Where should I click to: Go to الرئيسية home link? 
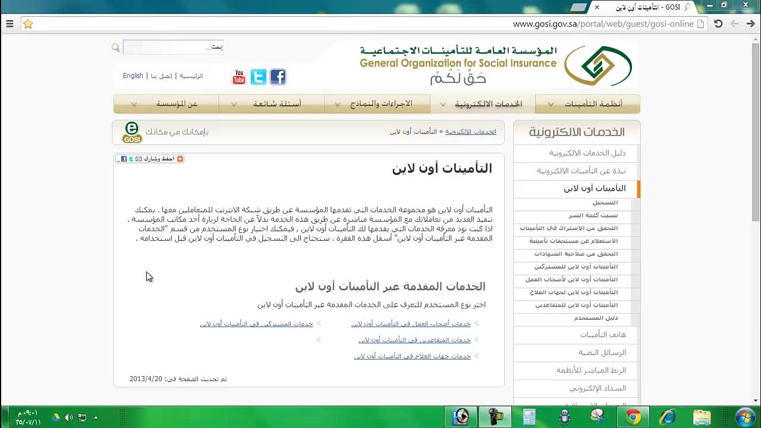click(x=191, y=76)
